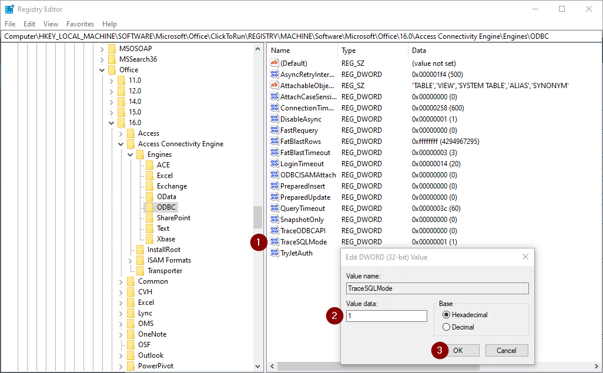Click the FatBlastRows DWORD icon
This screenshot has height=373, width=603.
click(x=274, y=141)
